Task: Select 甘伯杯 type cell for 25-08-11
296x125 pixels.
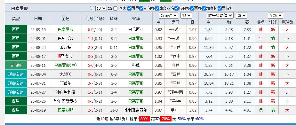Action: point(16,66)
